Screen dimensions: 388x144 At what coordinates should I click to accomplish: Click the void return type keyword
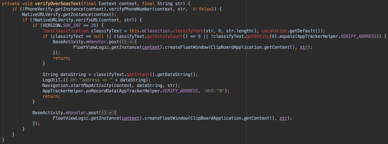tap(27, 4)
